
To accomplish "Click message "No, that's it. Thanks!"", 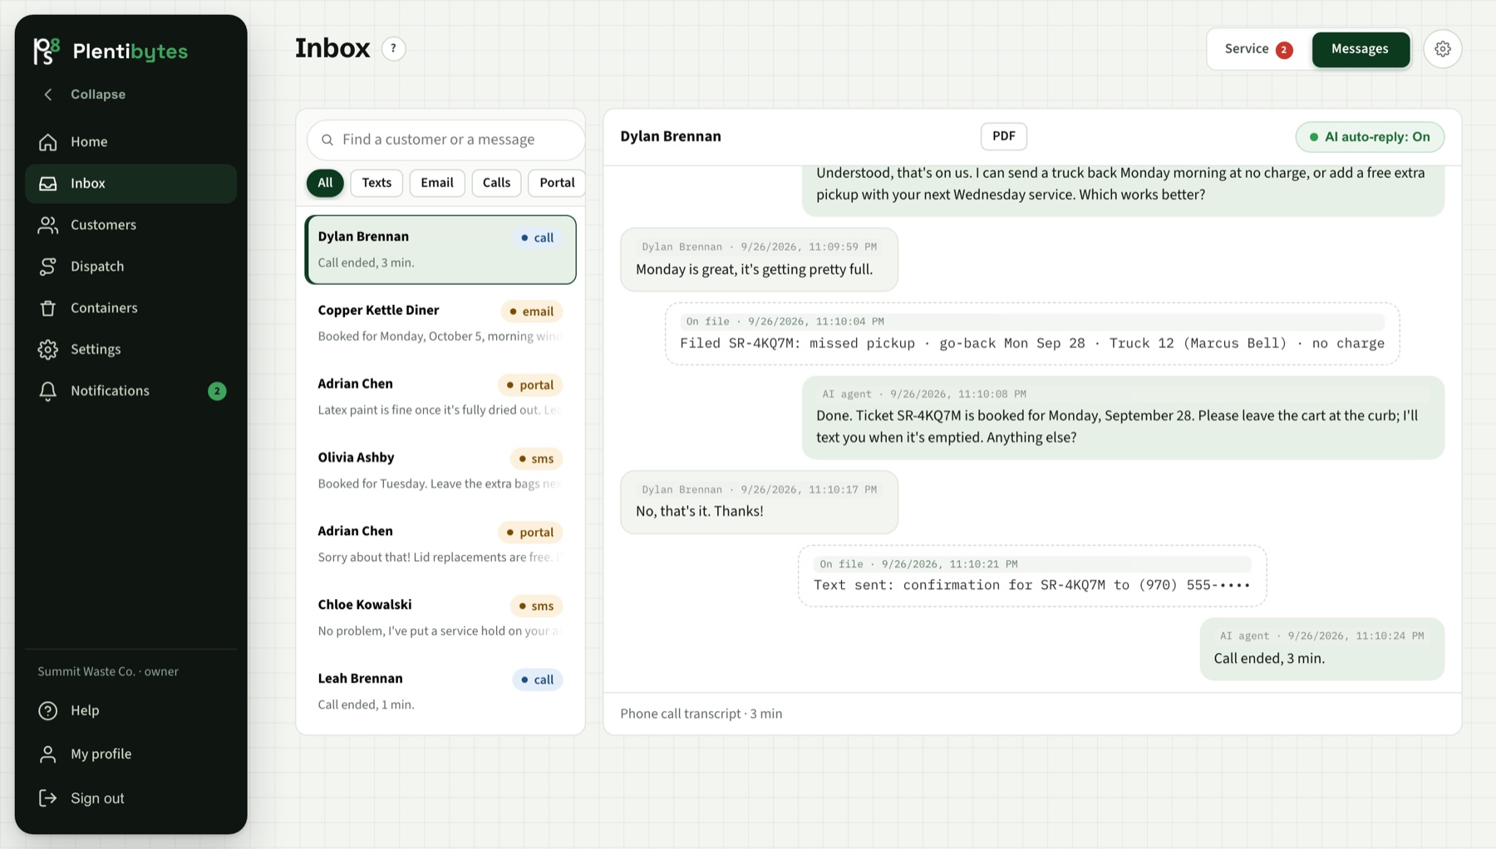I will (x=759, y=503).
